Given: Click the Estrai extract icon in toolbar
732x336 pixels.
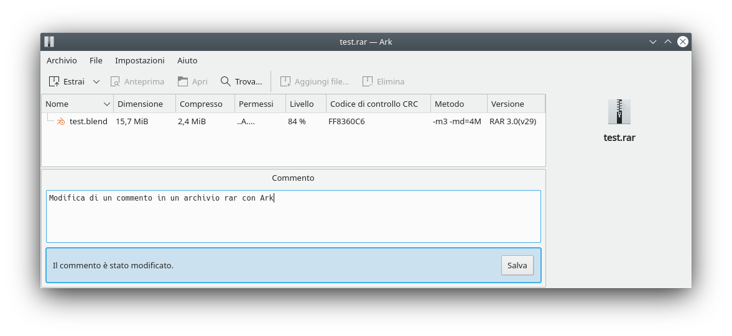Looking at the screenshot, I should tap(54, 81).
